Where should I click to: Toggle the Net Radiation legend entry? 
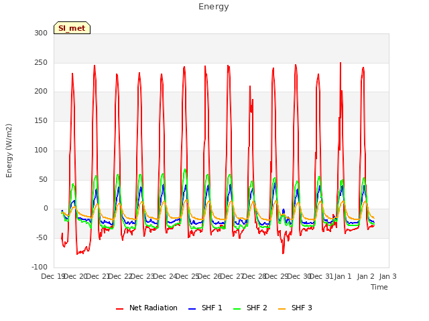tap(147, 308)
